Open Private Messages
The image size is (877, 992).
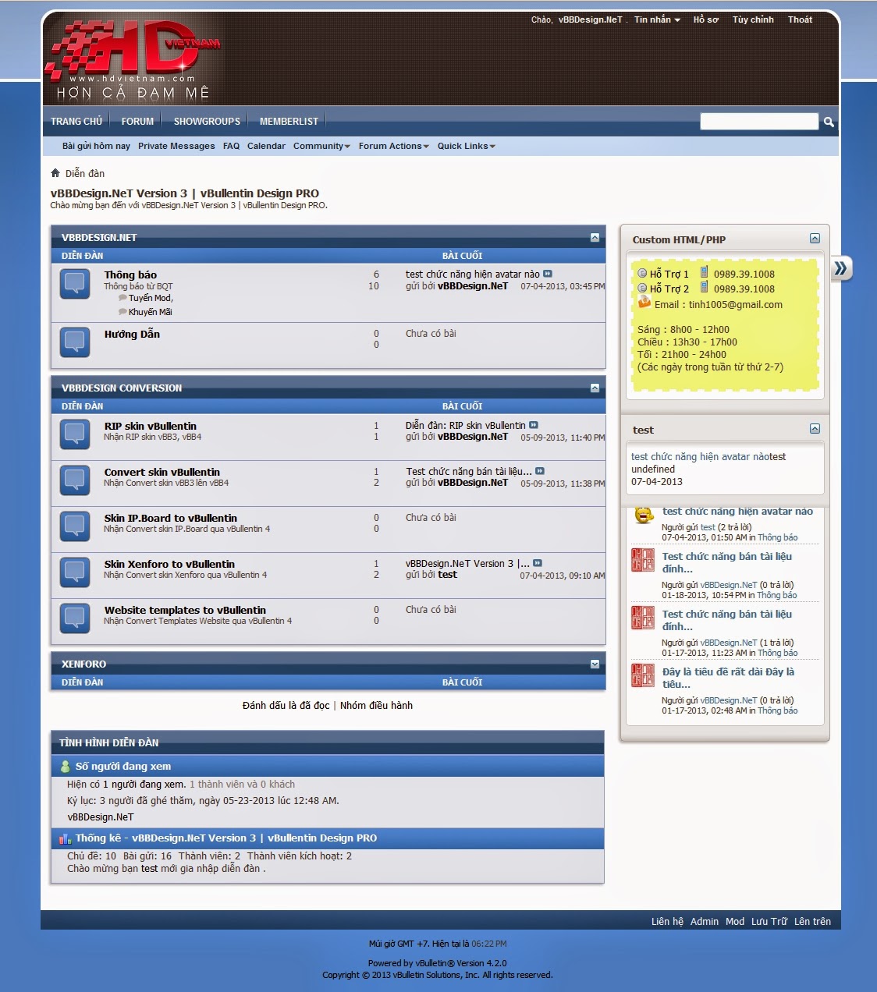pyautogui.click(x=176, y=146)
